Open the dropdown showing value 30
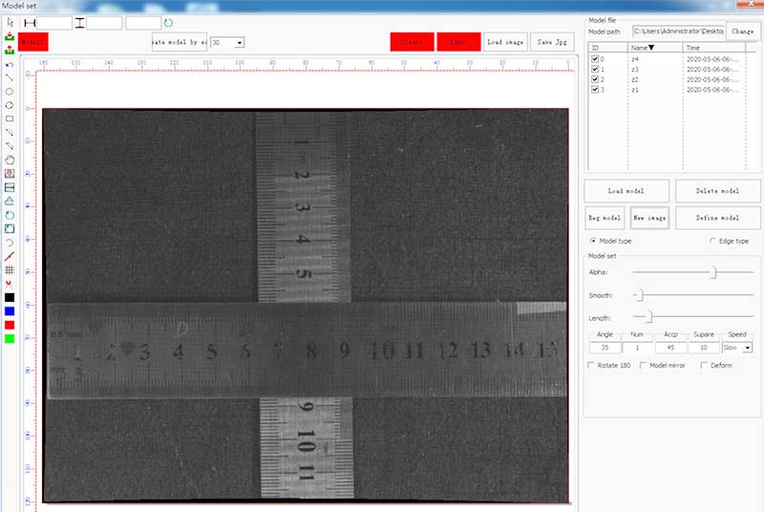The height and width of the screenshot is (512, 764). (239, 42)
